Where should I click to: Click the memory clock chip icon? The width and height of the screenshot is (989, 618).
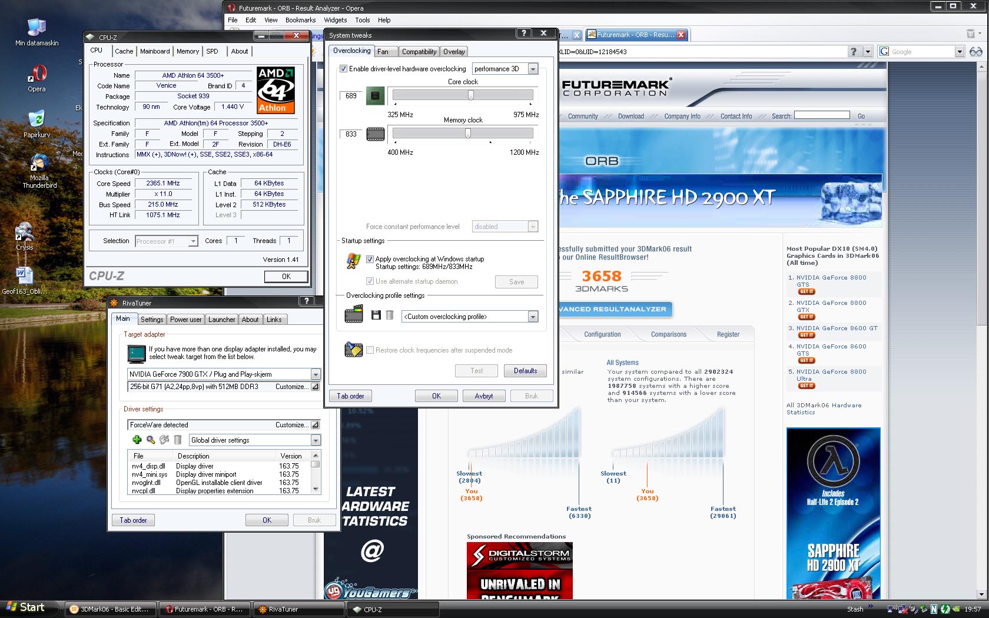click(x=375, y=134)
